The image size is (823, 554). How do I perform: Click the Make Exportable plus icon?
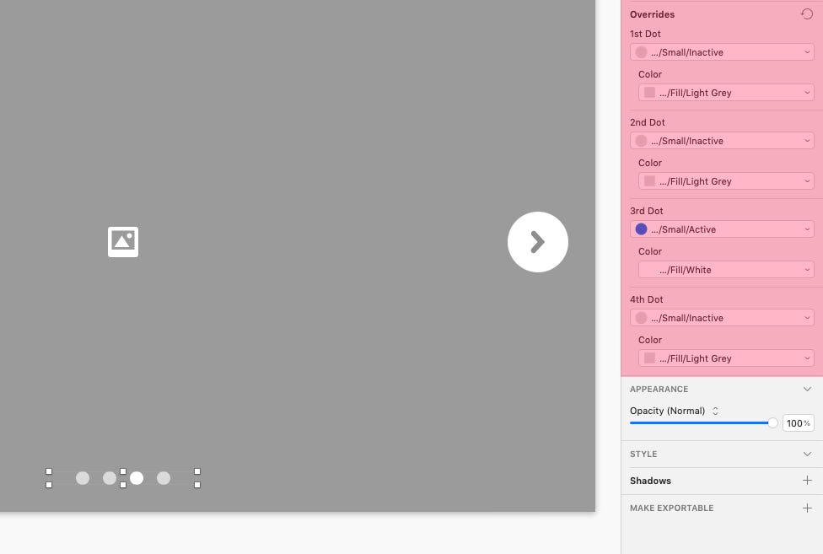tap(807, 508)
